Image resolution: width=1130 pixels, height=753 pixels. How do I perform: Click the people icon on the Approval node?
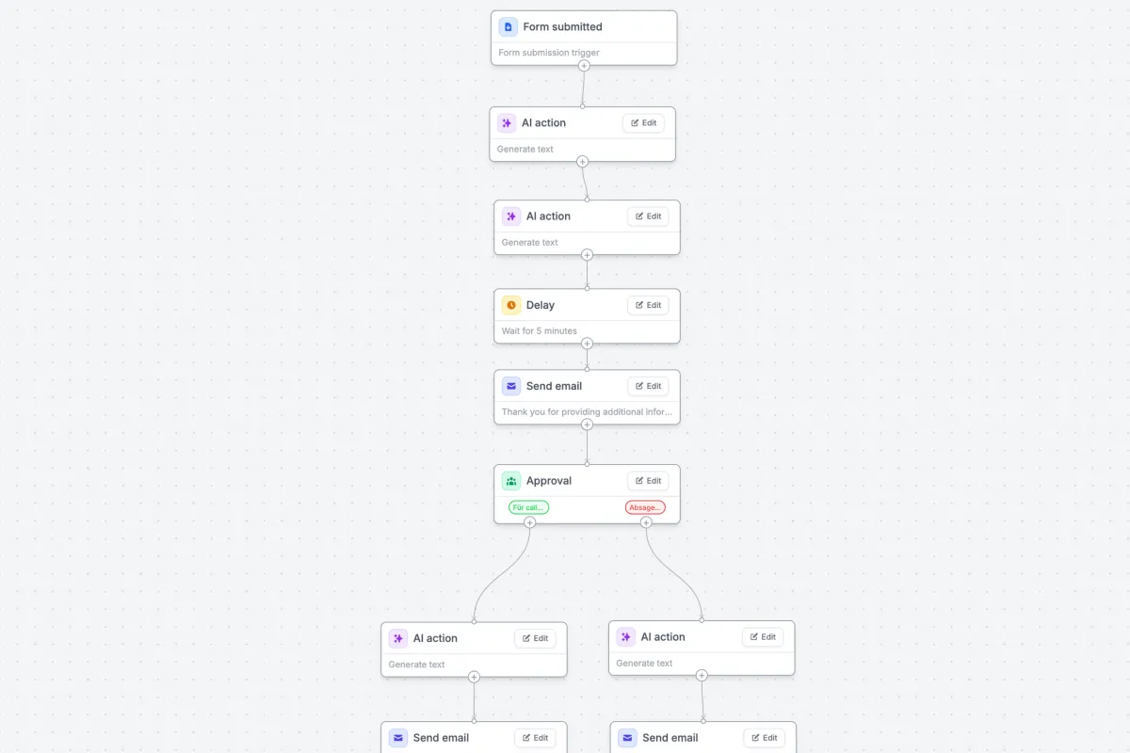(511, 481)
